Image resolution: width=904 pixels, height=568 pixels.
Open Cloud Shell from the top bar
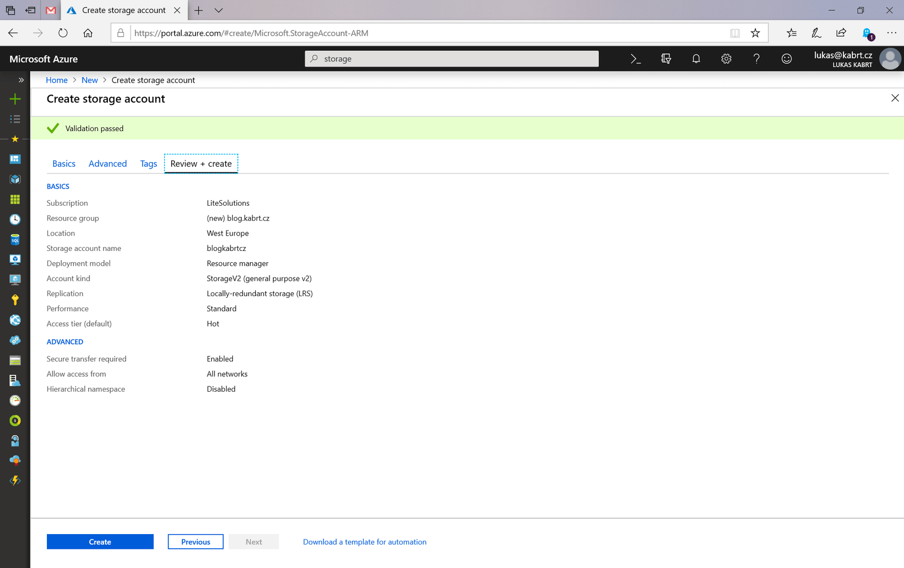(x=636, y=59)
